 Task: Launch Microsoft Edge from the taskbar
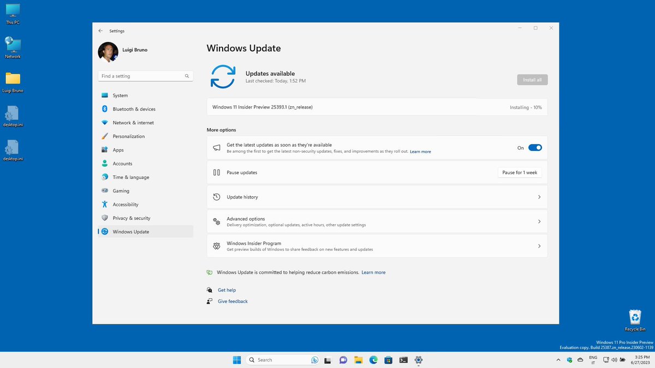pos(373,360)
